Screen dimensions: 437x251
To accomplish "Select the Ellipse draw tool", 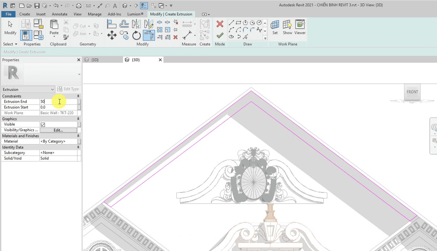I will point(231,37).
